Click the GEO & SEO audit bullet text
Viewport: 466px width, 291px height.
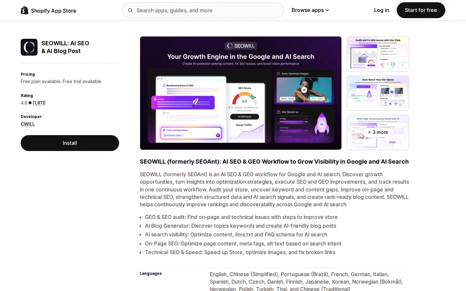pyautogui.click(x=241, y=217)
